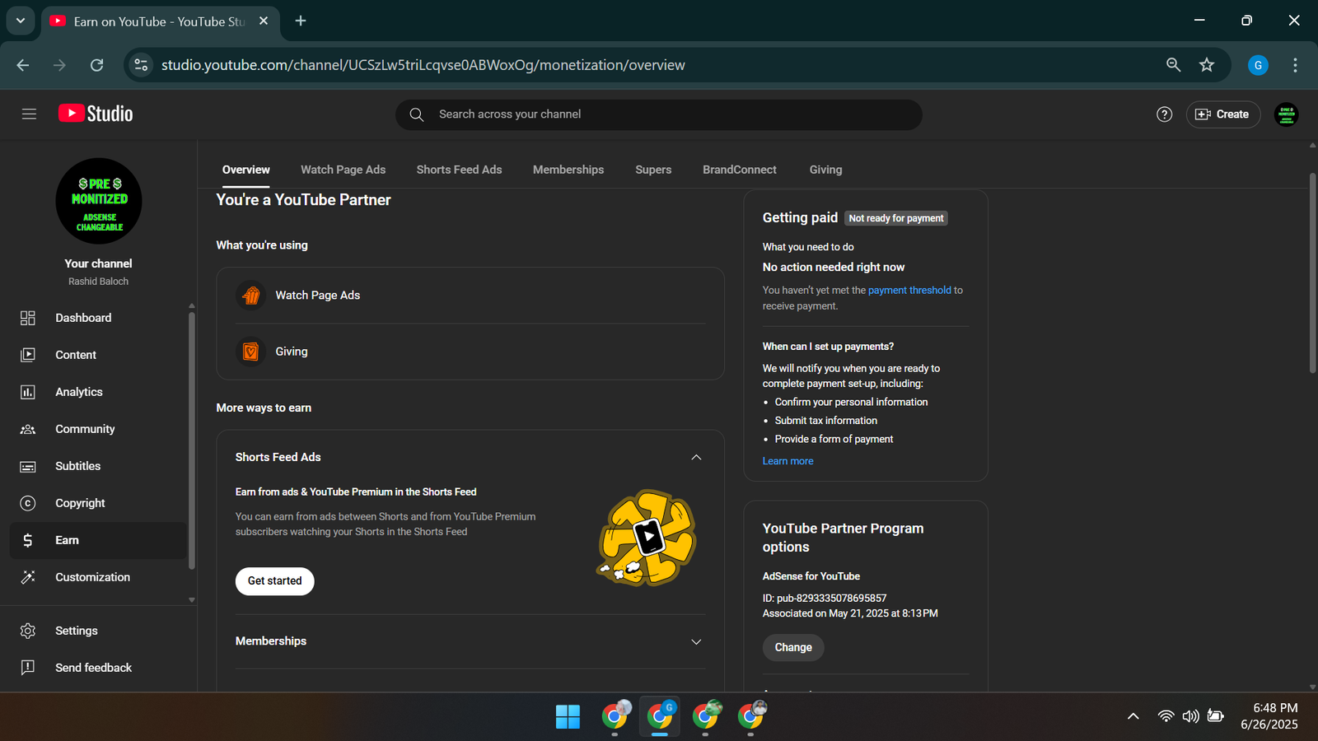The width and height of the screenshot is (1318, 741).
Task: Click the browser back arrow
Action: click(x=23, y=65)
